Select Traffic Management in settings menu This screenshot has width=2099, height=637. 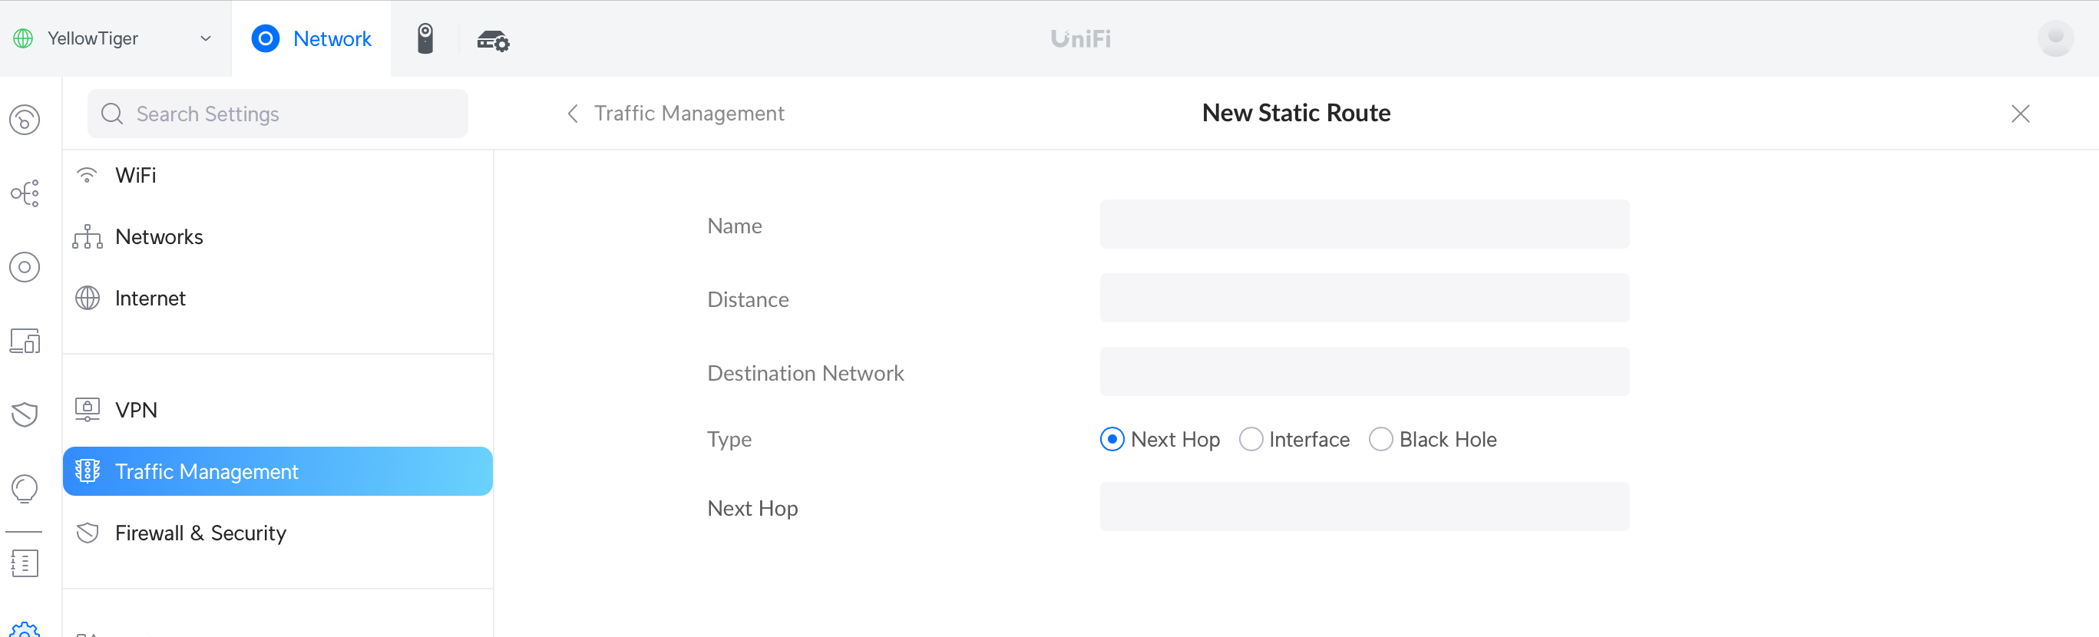(278, 470)
